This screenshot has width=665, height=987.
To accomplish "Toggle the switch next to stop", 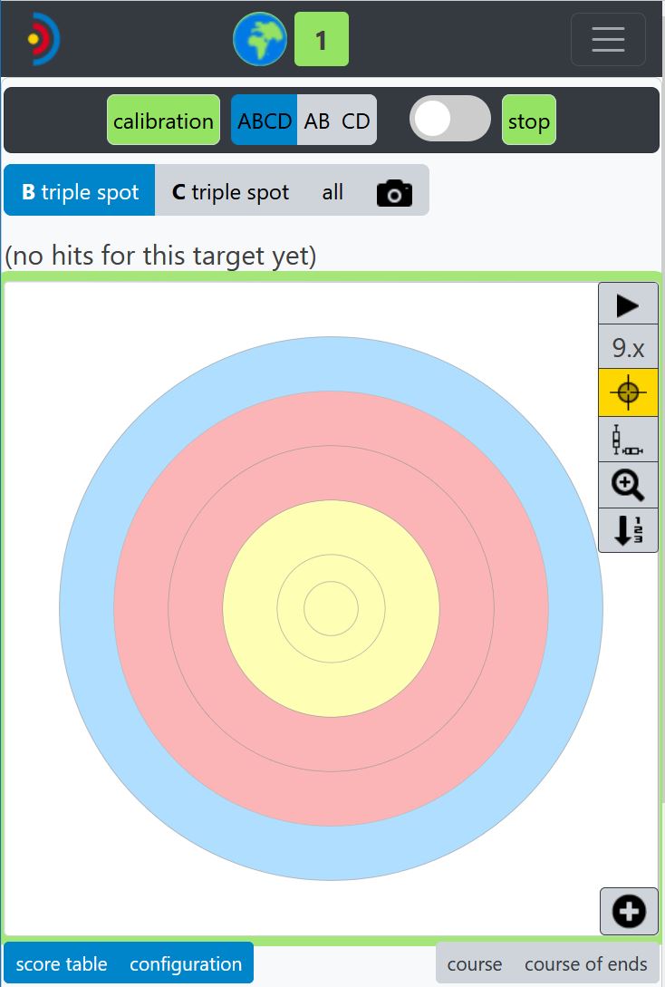I will pyautogui.click(x=449, y=120).
